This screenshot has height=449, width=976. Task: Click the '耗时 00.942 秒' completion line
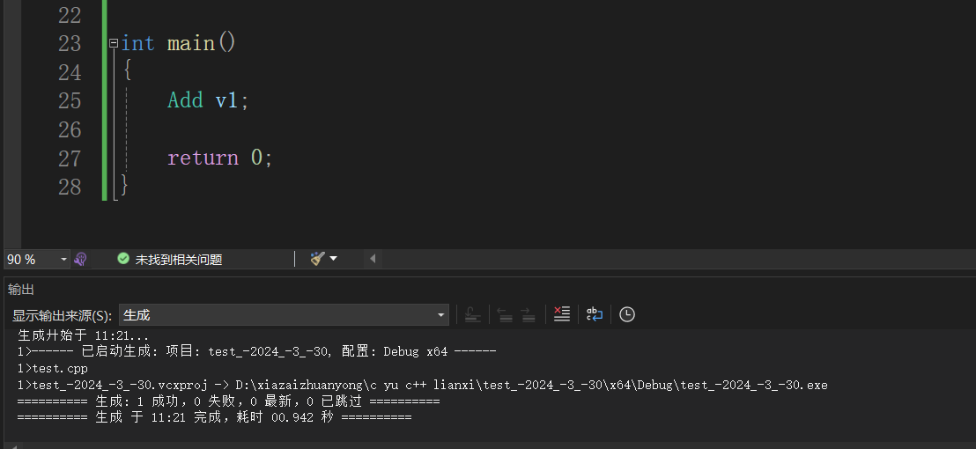point(215,417)
